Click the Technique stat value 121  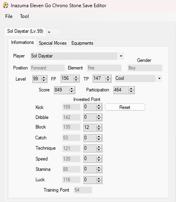71,148
